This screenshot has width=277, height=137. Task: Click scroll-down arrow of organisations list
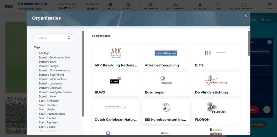point(249,133)
